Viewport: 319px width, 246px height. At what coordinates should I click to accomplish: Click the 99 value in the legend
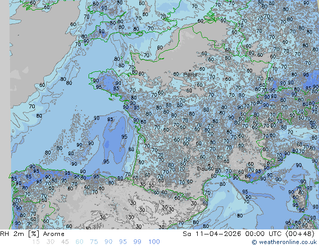137,242
